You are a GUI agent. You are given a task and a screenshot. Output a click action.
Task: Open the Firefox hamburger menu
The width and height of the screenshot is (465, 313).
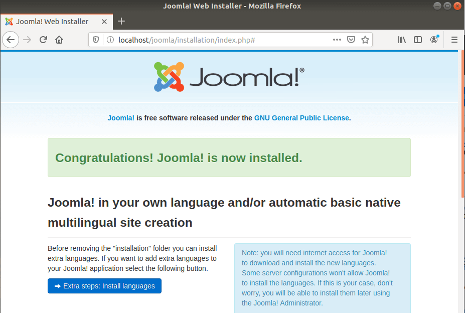click(454, 40)
